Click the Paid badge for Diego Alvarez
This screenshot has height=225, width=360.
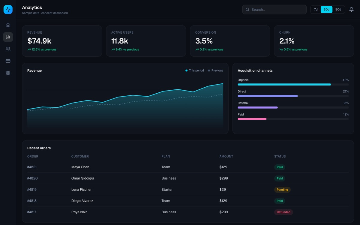coord(280,201)
